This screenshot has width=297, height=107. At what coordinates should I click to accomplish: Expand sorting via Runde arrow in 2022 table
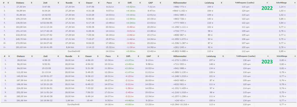point(79,3)
